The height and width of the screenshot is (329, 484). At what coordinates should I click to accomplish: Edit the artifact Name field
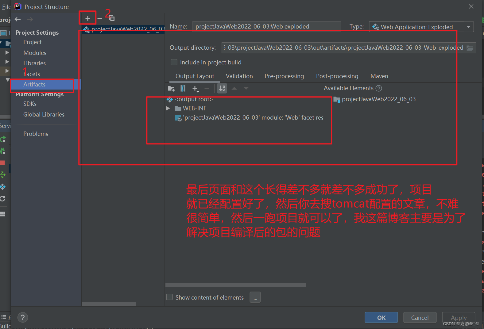tap(267, 26)
